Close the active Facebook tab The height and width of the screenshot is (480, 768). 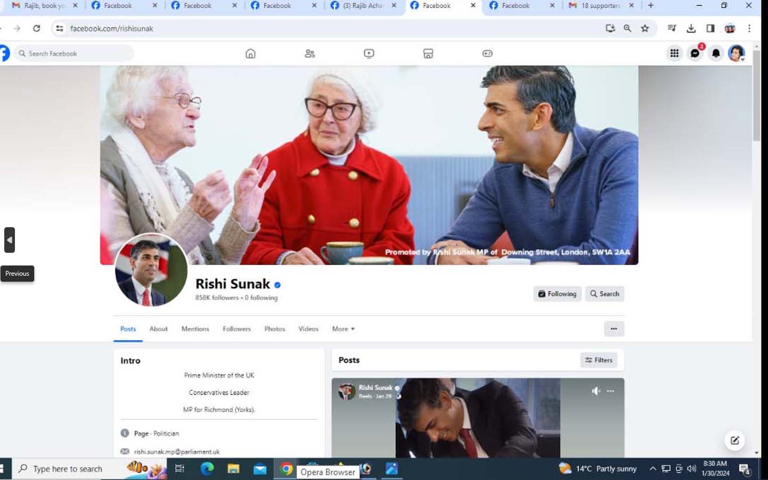(x=473, y=5)
